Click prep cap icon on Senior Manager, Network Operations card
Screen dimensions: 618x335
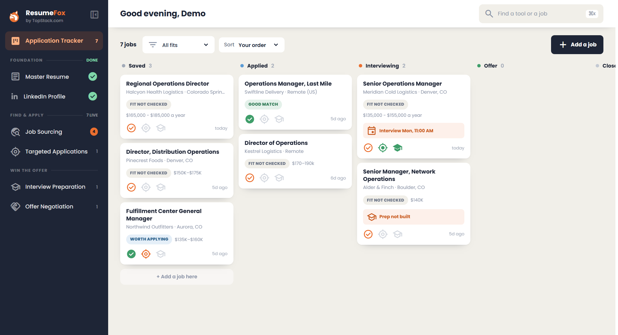398,234
